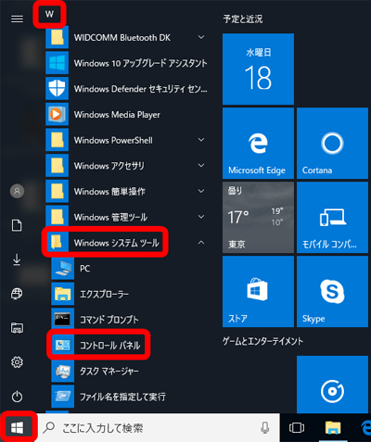Click the Power icon
This screenshot has height=442, width=371.
[17, 397]
